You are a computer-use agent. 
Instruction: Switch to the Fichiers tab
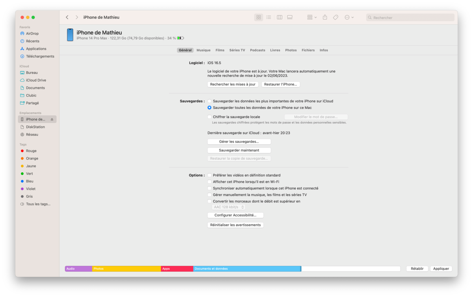[x=308, y=50]
